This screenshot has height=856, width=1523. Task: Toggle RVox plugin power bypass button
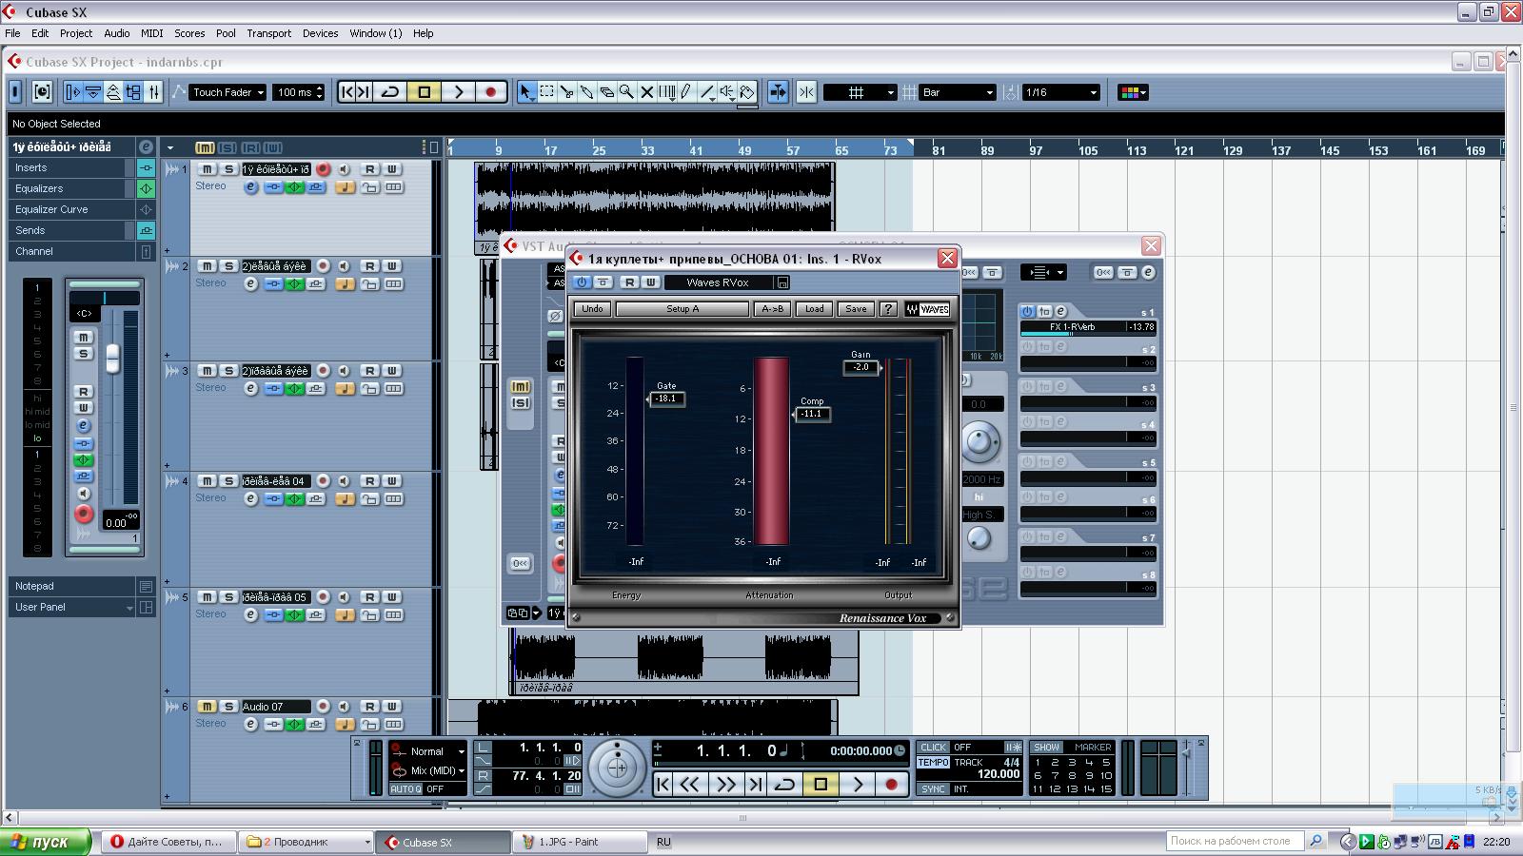(x=581, y=282)
